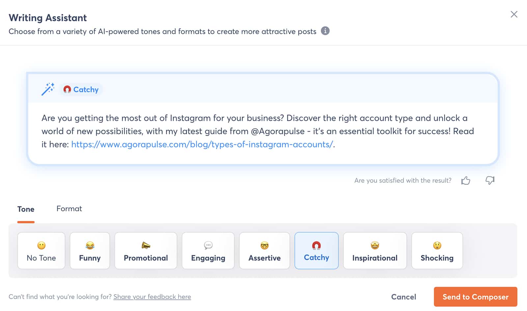Click the magic wand icon

click(48, 89)
